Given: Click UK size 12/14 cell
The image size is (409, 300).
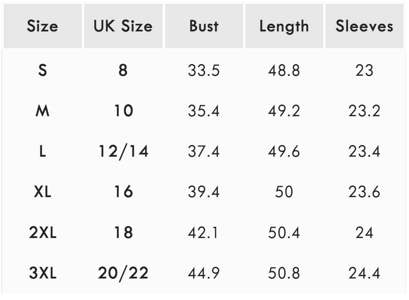Looking at the screenshot, I should pos(123,152).
